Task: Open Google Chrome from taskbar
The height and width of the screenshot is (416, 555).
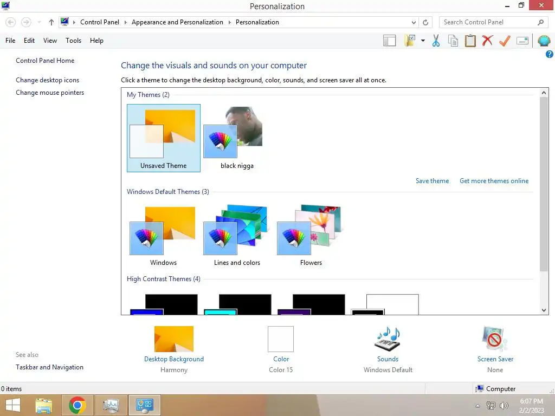Action: [x=78, y=405]
